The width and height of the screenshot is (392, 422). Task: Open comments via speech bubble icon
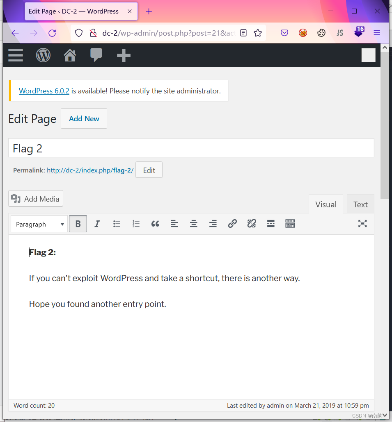[x=96, y=55]
